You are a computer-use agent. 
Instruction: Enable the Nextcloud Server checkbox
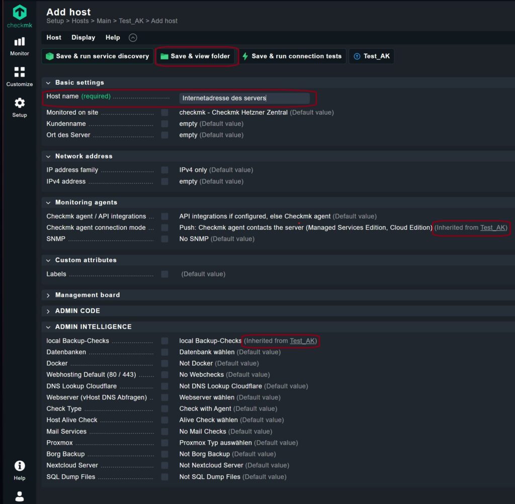[x=164, y=465]
